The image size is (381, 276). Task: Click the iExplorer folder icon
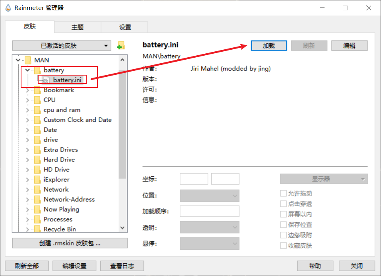[37, 179]
